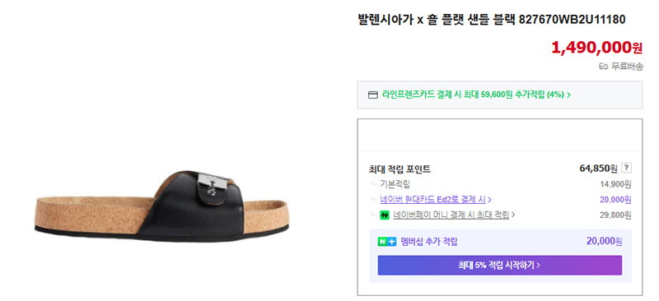Expand chevron after 네이버페이 머니 결제 시 최대 적립
The width and height of the screenshot is (659, 301).
pos(513,215)
